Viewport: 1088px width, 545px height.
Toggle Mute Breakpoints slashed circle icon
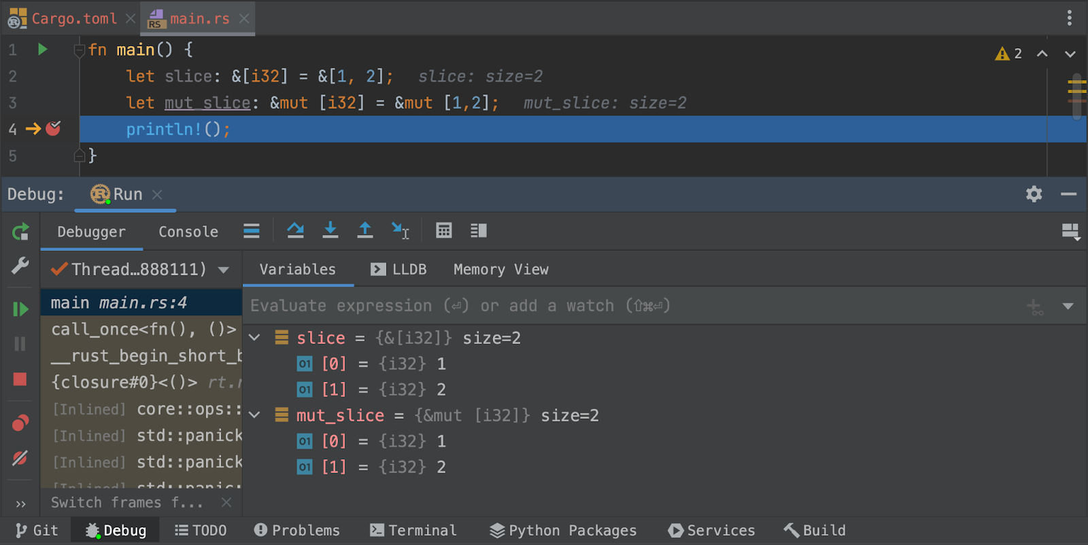click(20, 458)
